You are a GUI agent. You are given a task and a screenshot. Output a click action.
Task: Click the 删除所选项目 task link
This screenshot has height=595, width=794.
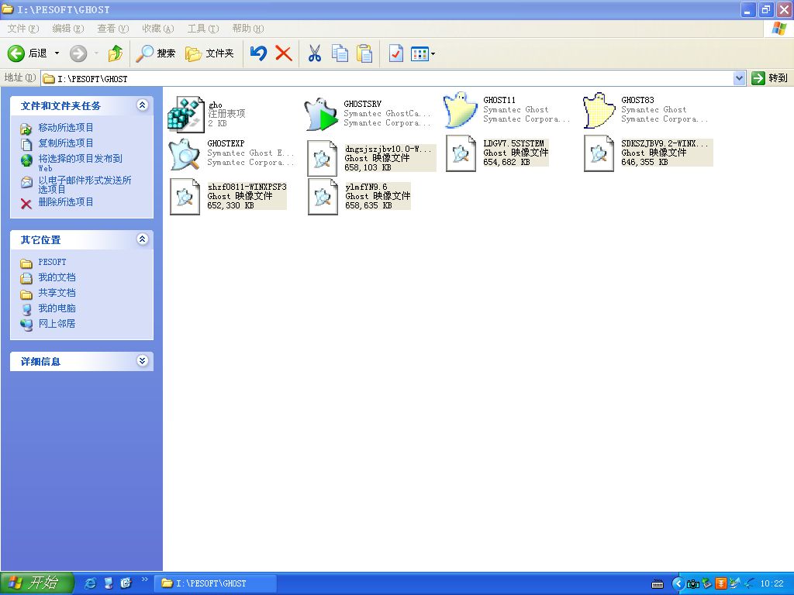point(66,202)
